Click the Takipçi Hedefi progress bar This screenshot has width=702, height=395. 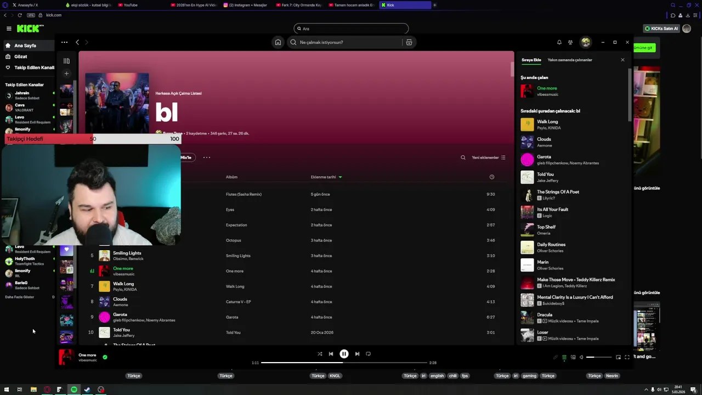pos(93,139)
